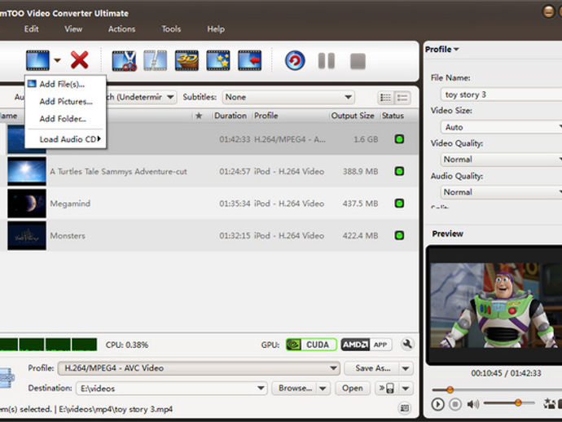Enable AMD APP GPU acceleration
Viewport: 562px width, 422px height.
[x=367, y=345]
